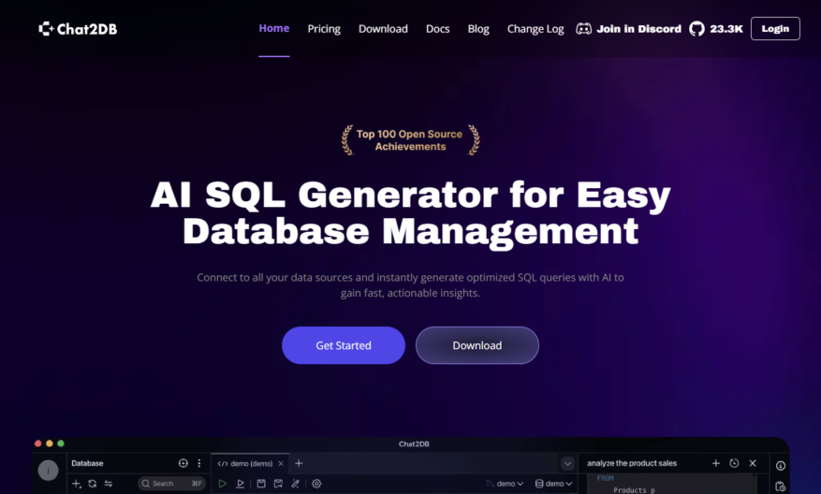Open the Blog page
The image size is (821, 494).
tap(478, 29)
